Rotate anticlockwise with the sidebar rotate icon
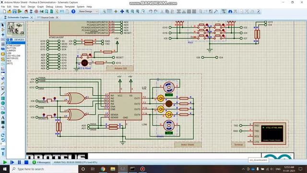The height and width of the screenshot is (173, 307). coord(3,140)
